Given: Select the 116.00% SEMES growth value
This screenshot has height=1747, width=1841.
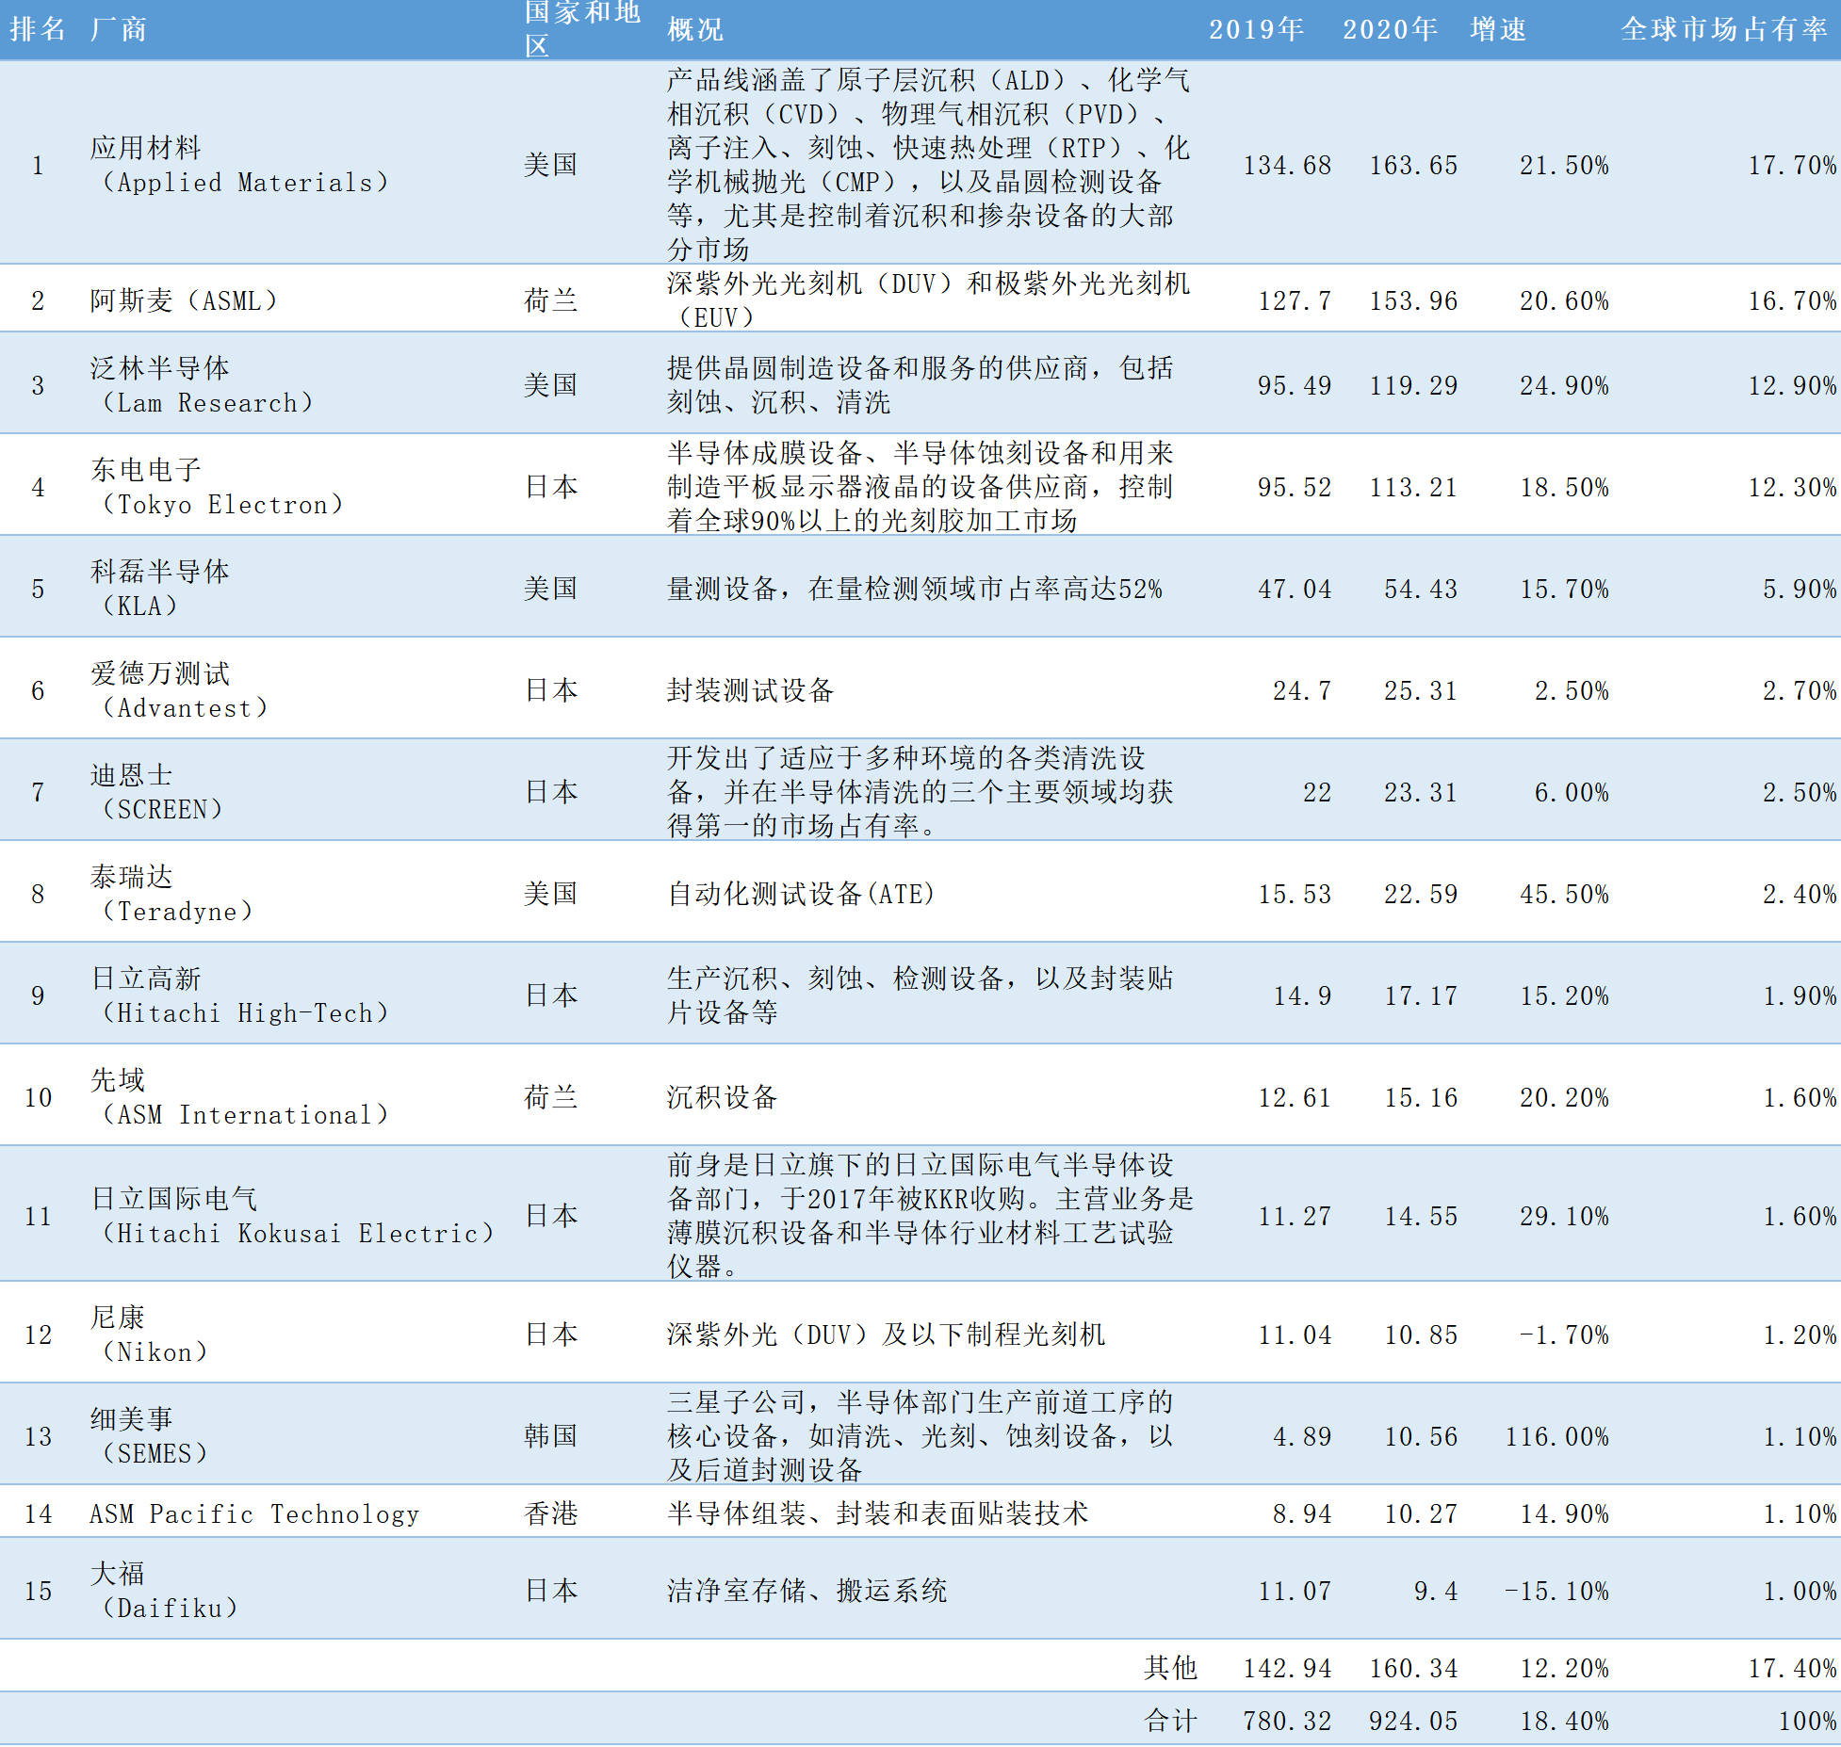Looking at the screenshot, I should [1557, 1436].
